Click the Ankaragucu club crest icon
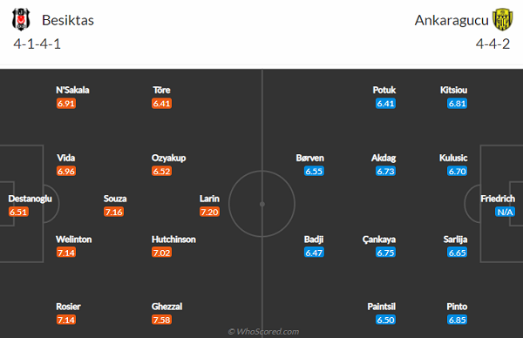 (x=503, y=19)
